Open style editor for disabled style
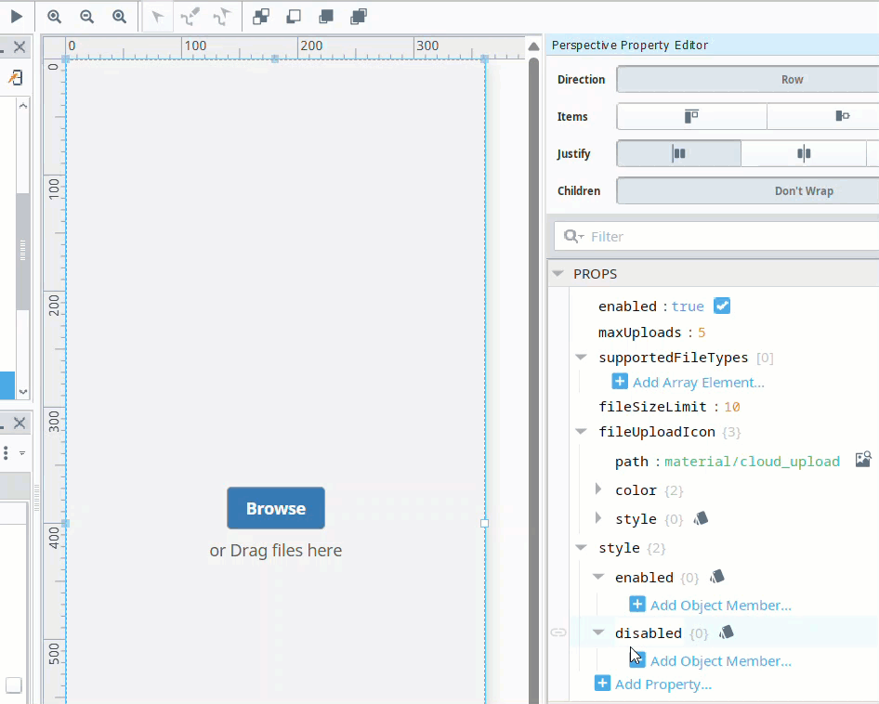The image size is (879, 704). pyautogui.click(x=727, y=632)
